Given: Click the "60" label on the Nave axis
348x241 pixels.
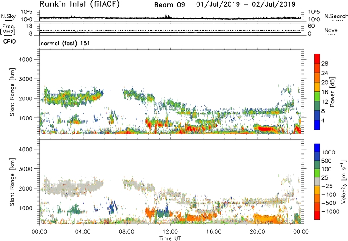Looking at the screenshot, I should pyautogui.click(x=311, y=26).
